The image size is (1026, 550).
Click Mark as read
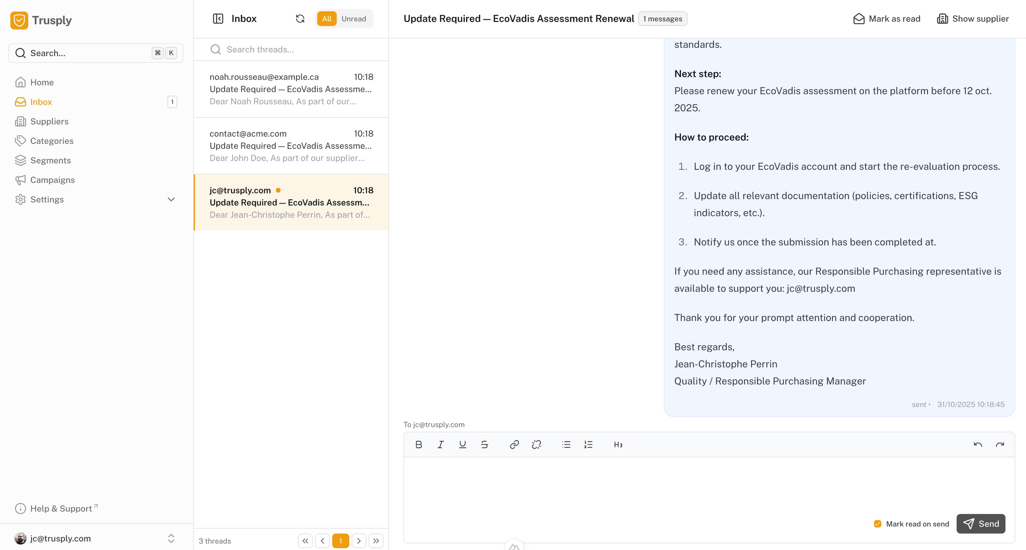point(887,19)
